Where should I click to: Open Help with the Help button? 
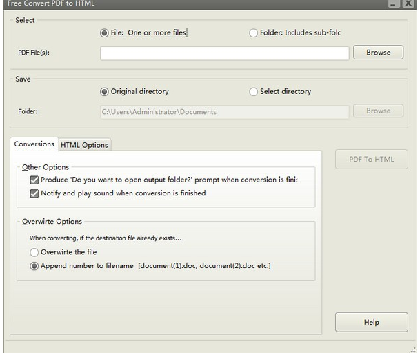[371, 322]
